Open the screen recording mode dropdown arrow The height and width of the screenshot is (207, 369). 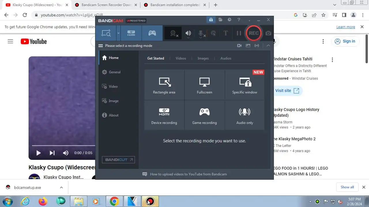click(x=118, y=33)
